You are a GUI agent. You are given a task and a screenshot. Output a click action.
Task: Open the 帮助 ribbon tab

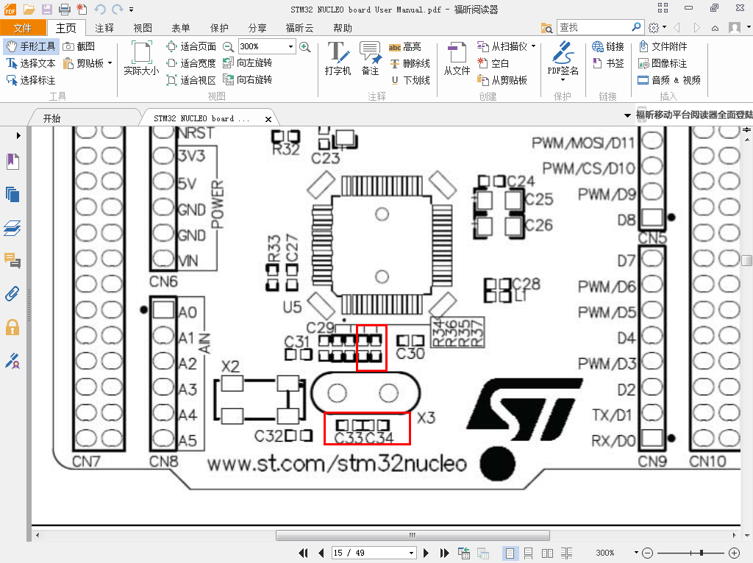[343, 28]
